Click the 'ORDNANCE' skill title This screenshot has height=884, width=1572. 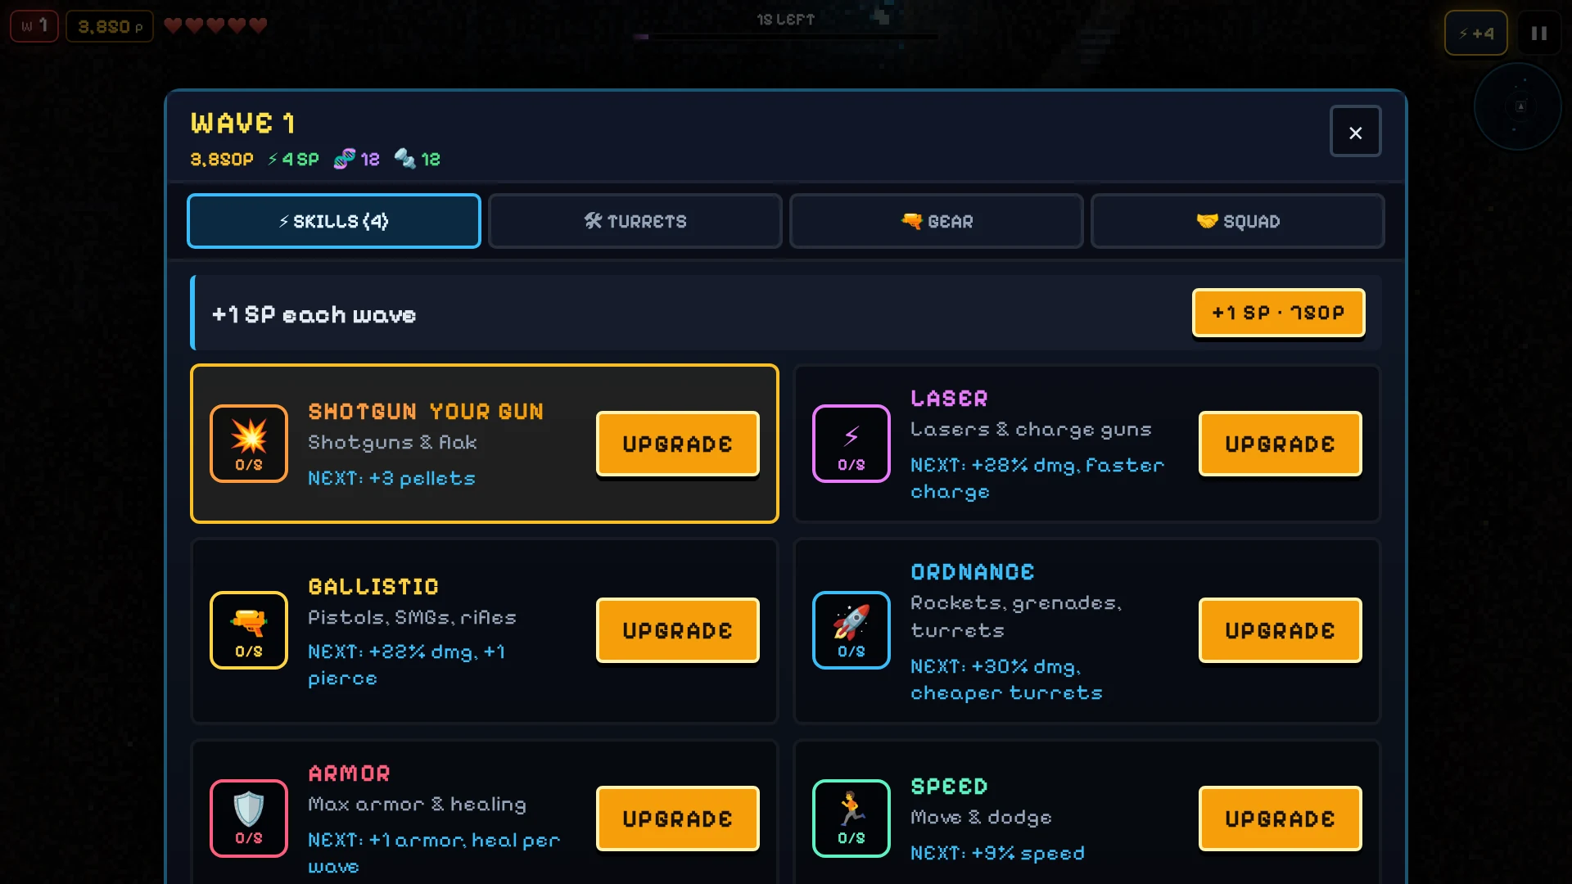tap(973, 572)
